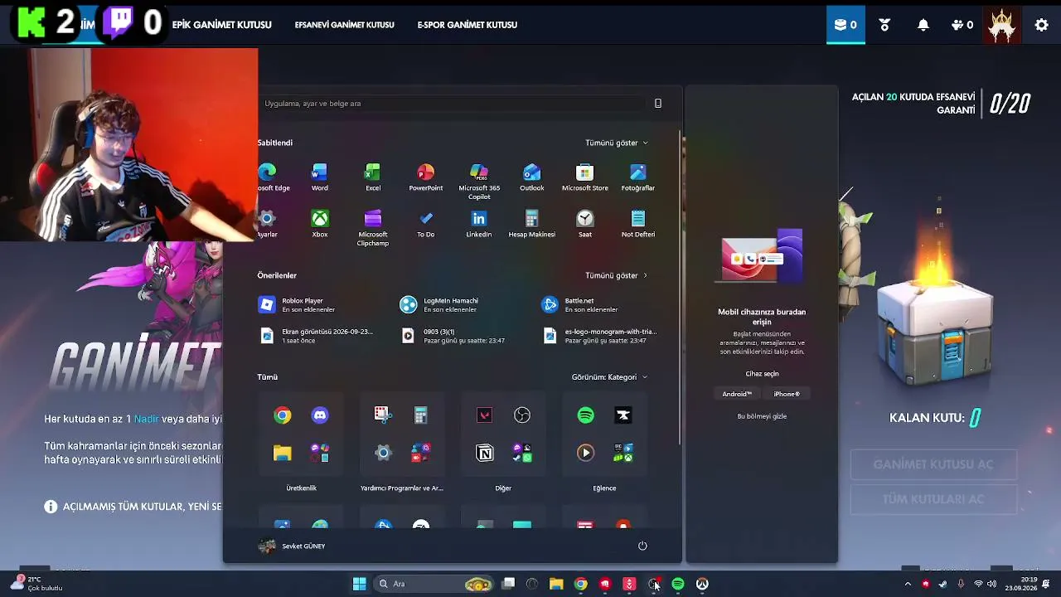Image resolution: width=1061 pixels, height=597 pixels.
Task: Switch to E-Spor Ganimet Kutusu tab
Action: click(468, 25)
